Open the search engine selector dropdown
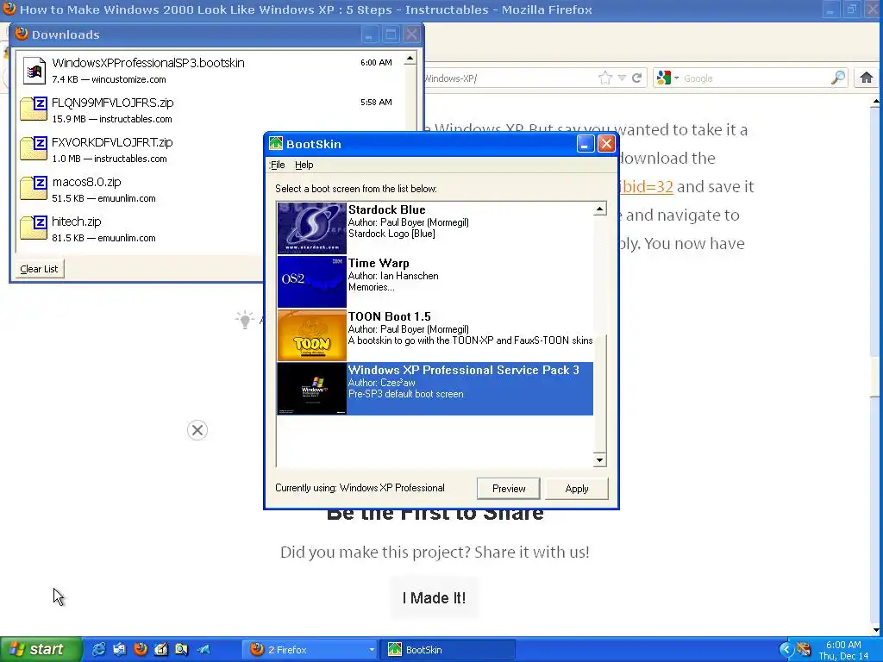The image size is (883, 662). tap(668, 78)
